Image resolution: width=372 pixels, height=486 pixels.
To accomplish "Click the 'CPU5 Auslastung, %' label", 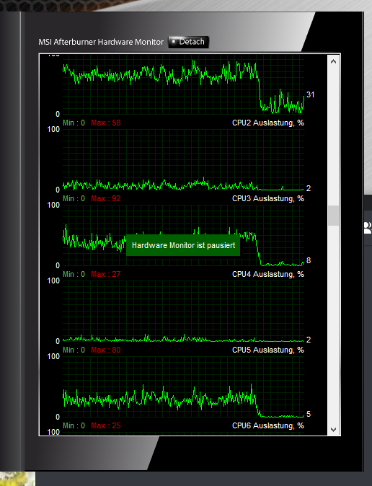I will pyautogui.click(x=268, y=350).
